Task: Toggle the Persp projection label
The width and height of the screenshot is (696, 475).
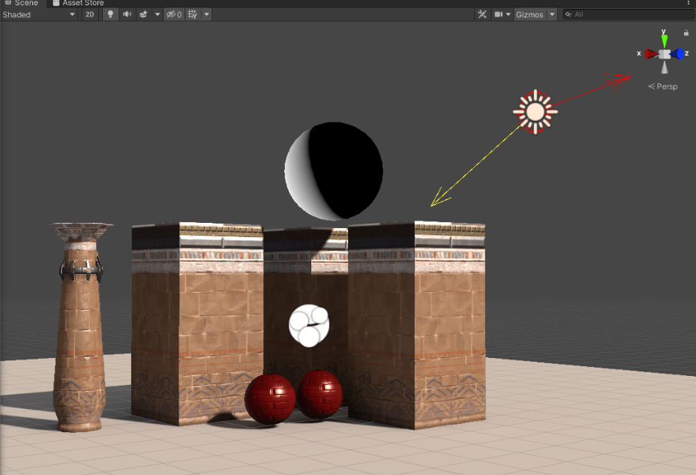Action: coord(663,86)
